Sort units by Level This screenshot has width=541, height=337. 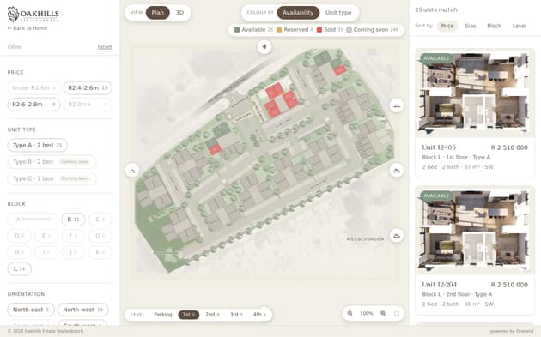pos(520,26)
